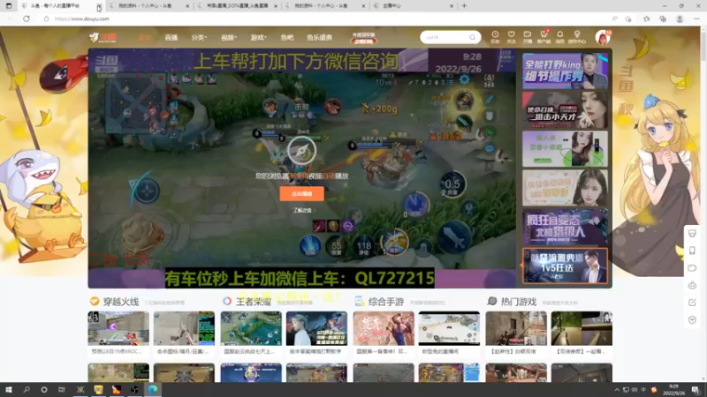Screen dimensions: 707x397
Task: Open the second 王者荣耀 stream card
Action: [316, 333]
